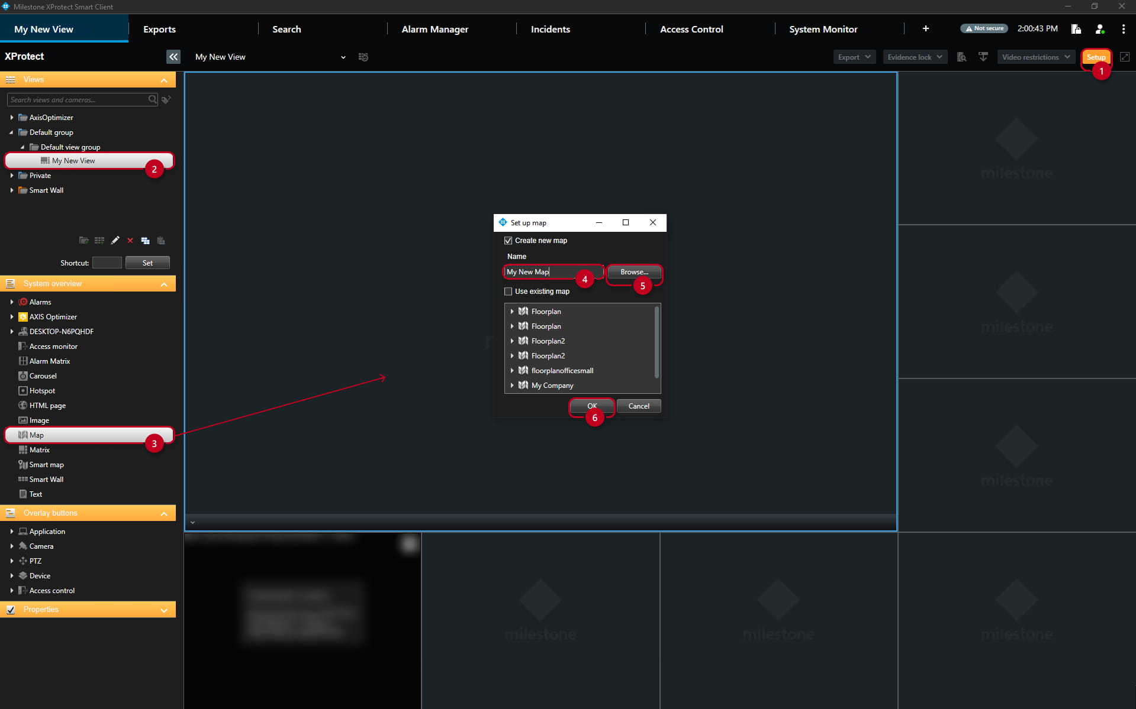Select the Smart map item icon

click(x=23, y=465)
